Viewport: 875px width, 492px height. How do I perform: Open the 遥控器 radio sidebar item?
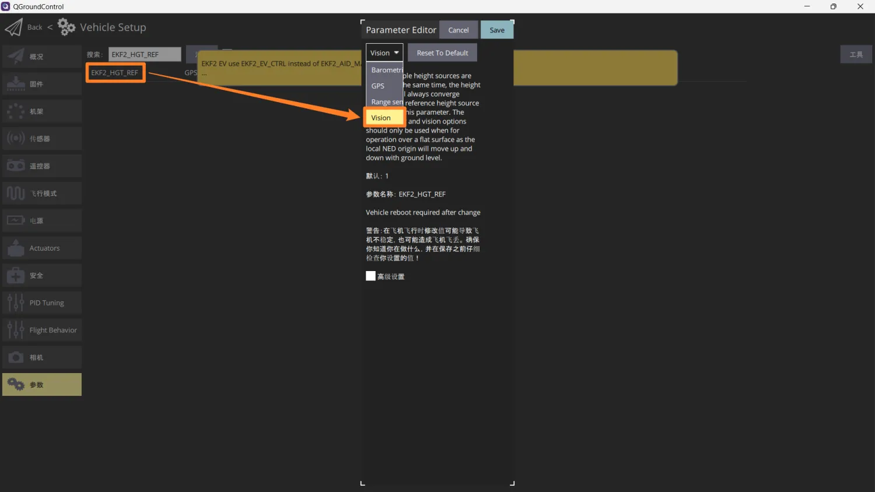click(42, 166)
